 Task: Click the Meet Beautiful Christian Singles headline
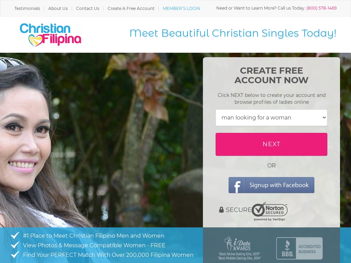(x=233, y=33)
